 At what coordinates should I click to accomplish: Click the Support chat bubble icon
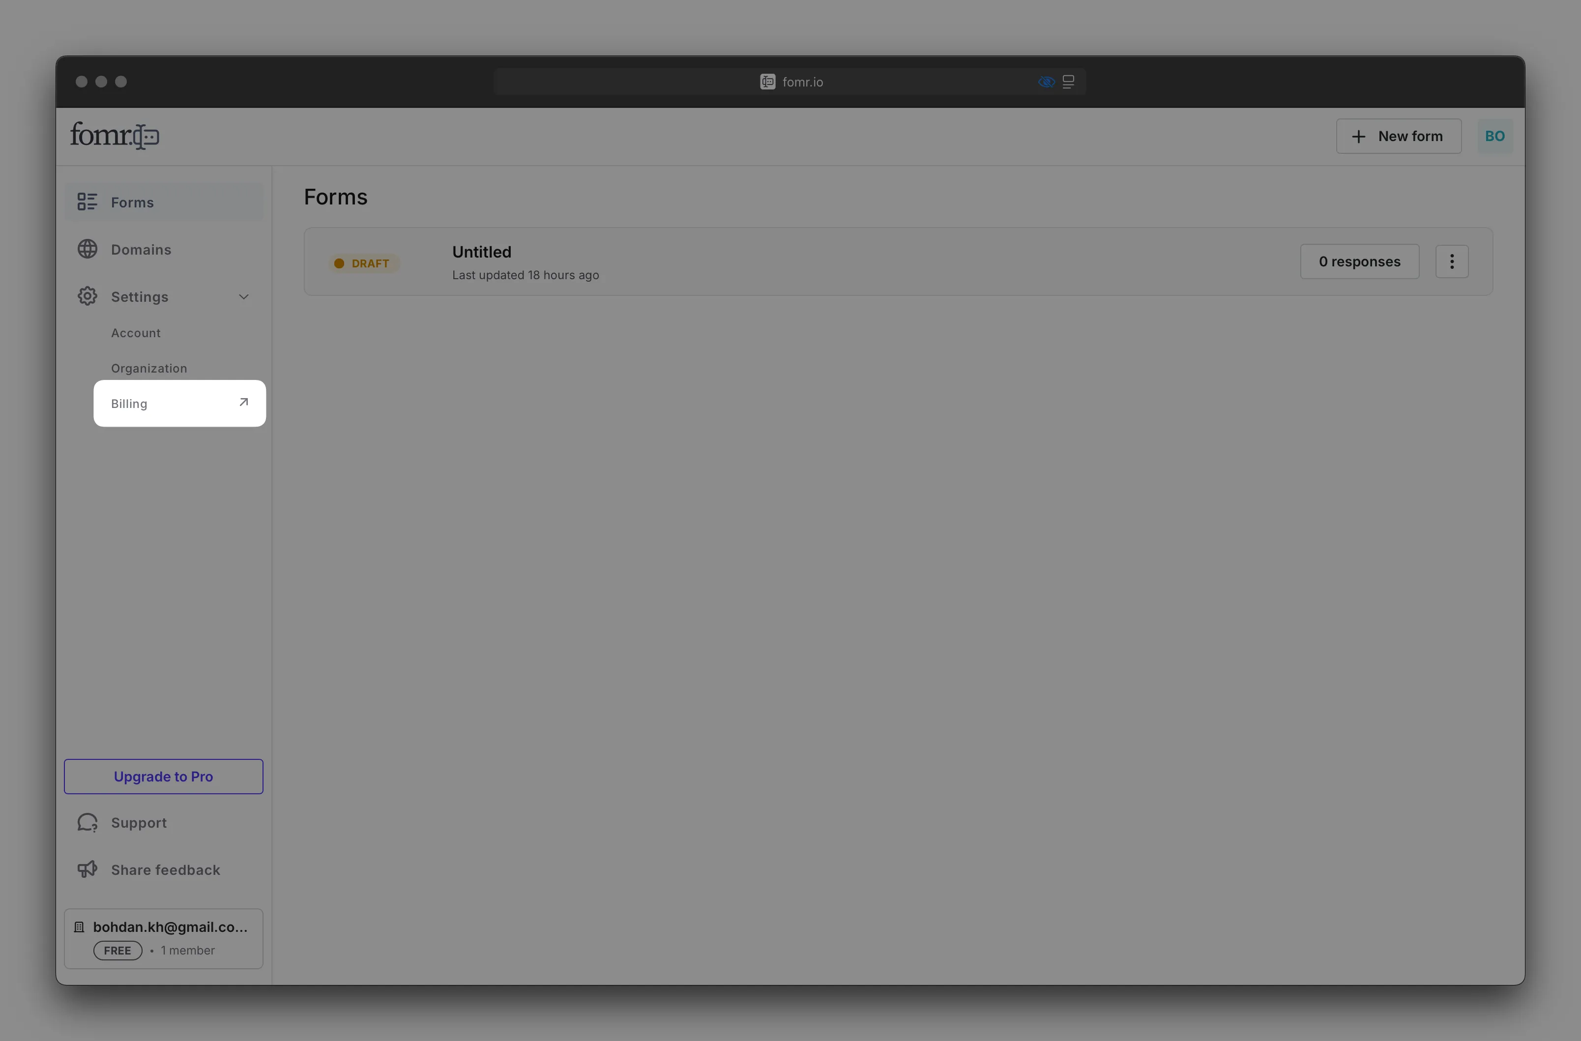[x=87, y=822]
